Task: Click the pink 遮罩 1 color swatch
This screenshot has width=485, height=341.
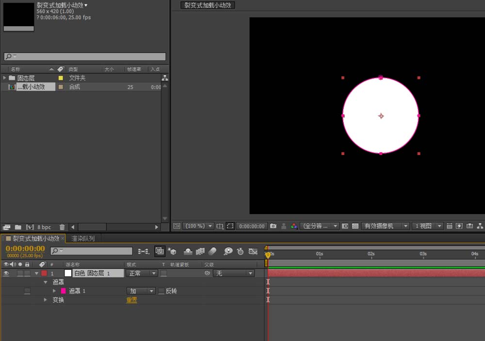Action: [x=63, y=291]
